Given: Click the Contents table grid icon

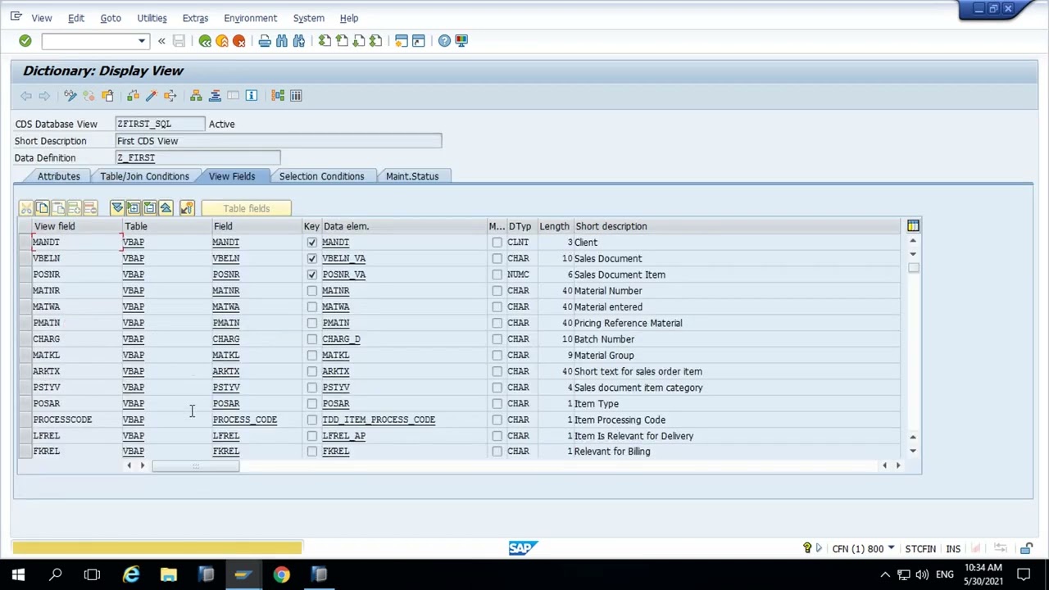Looking at the screenshot, I should tap(296, 96).
